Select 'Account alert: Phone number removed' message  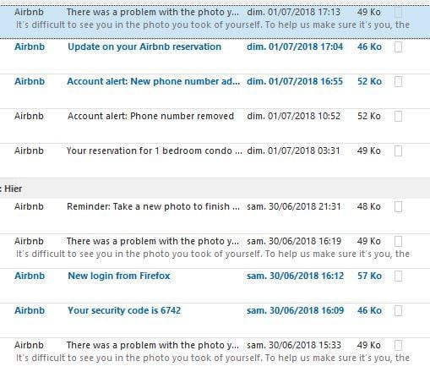(x=215, y=126)
